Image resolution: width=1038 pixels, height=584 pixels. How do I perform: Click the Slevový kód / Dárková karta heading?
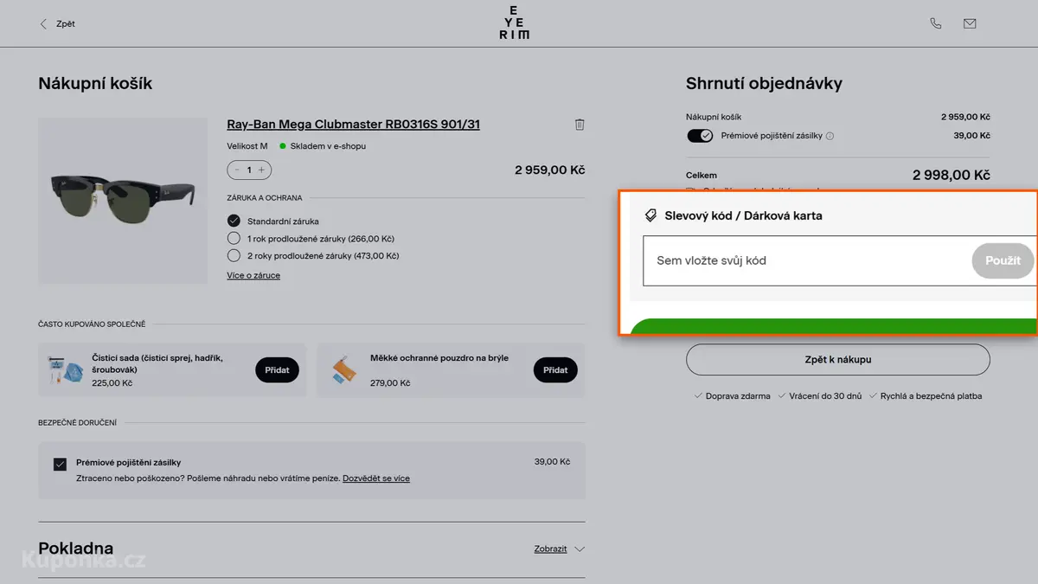tap(743, 215)
